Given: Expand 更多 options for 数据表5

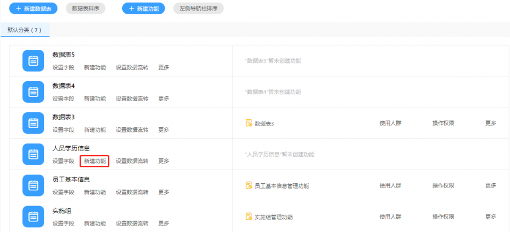Looking at the screenshot, I should [x=164, y=67].
